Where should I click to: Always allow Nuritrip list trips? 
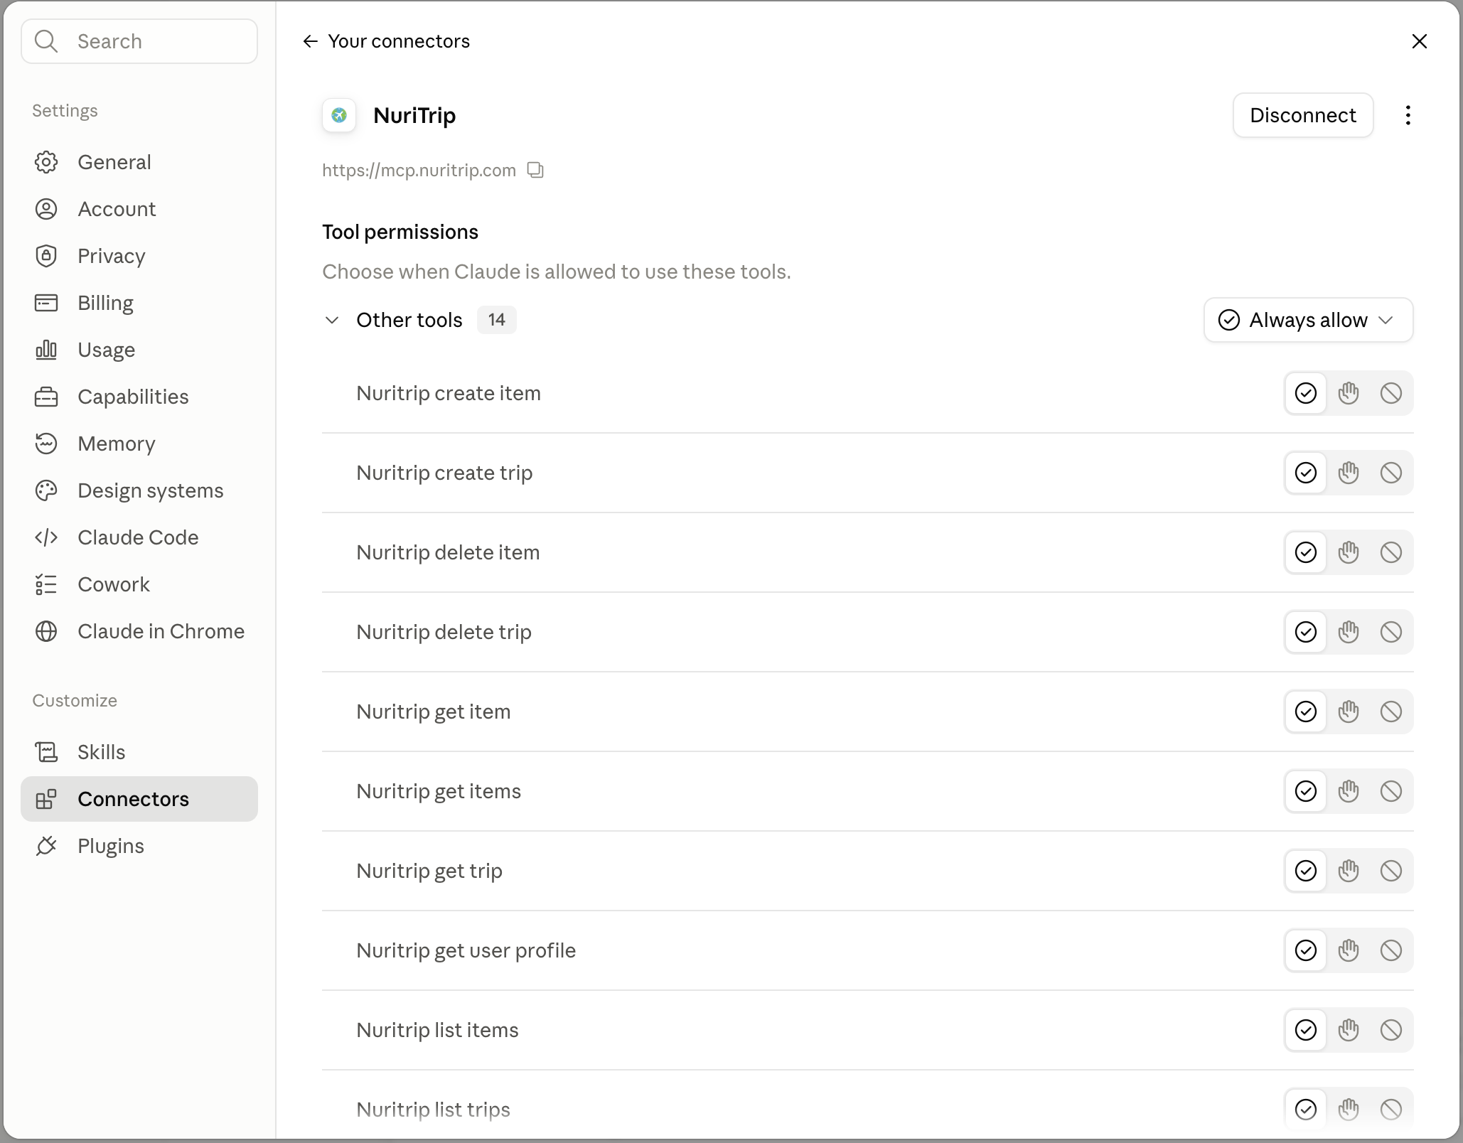(x=1305, y=1110)
